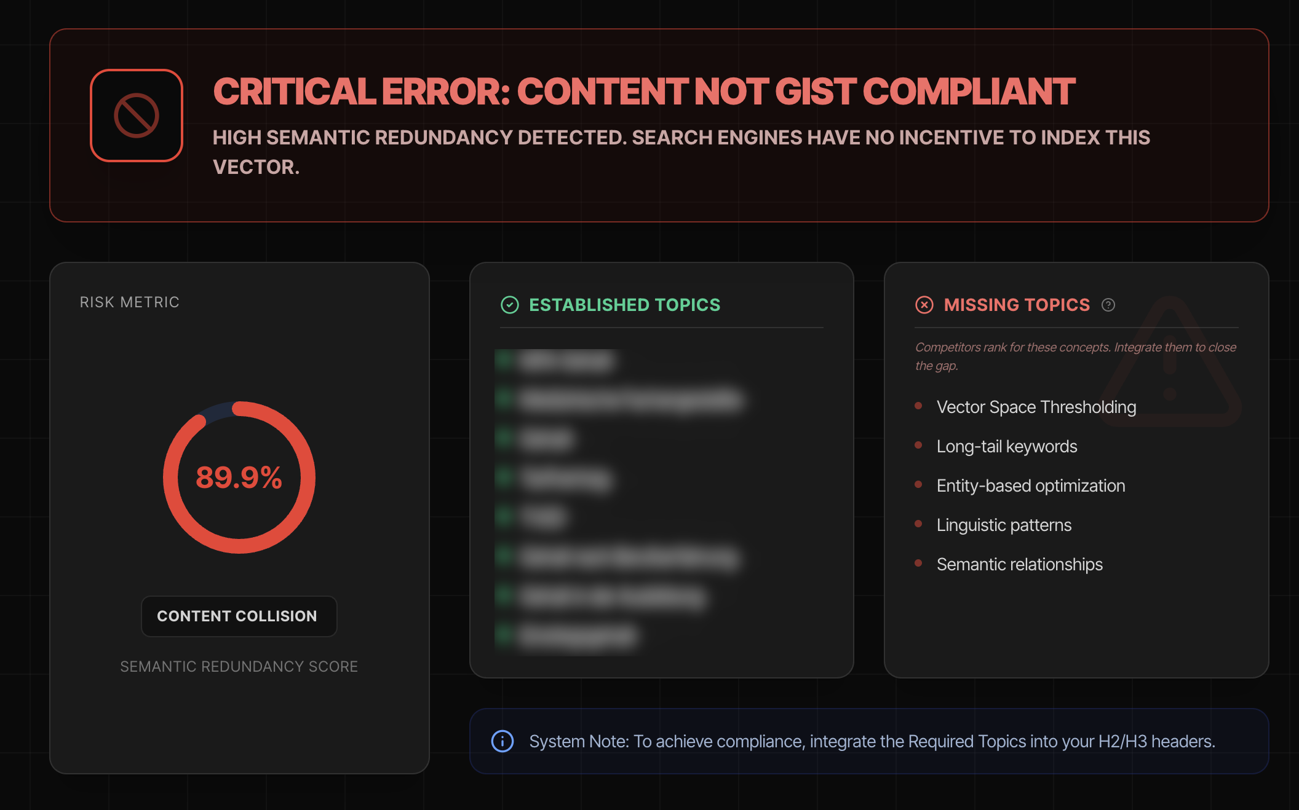The image size is (1299, 810).
Task: Click the SEMANTIC REDUNDANCY SCORE label
Action: pyautogui.click(x=239, y=666)
